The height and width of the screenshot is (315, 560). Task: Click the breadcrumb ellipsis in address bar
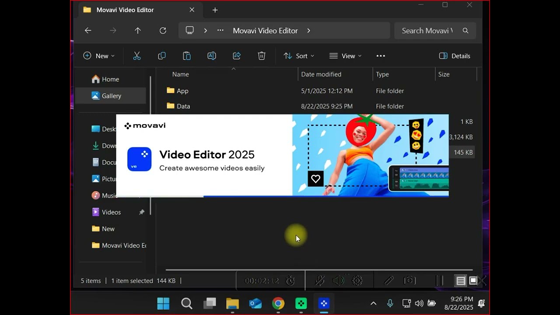pyautogui.click(x=220, y=31)
